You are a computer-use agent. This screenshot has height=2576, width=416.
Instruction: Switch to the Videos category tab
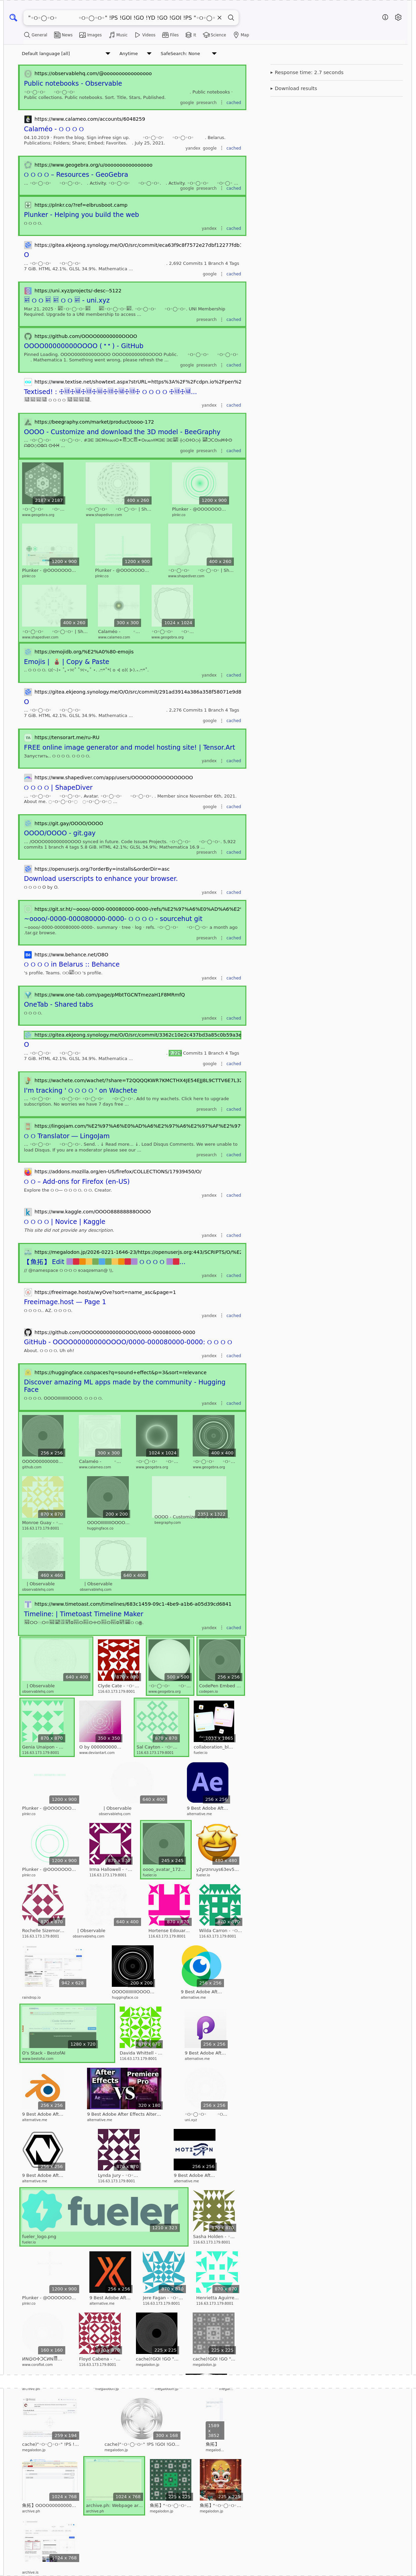146,35
